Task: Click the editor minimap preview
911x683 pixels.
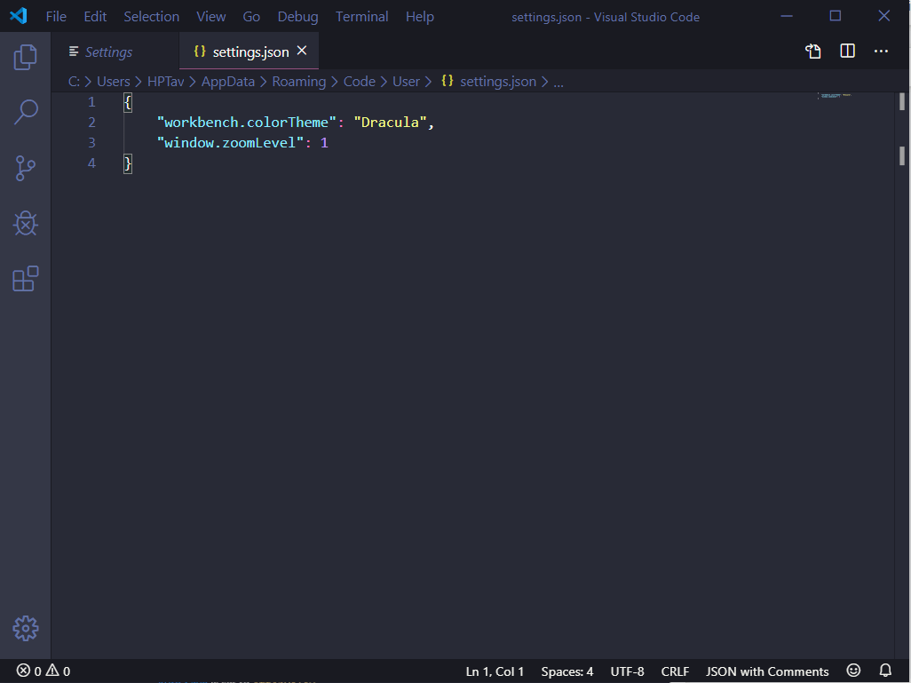Action: 835,95
